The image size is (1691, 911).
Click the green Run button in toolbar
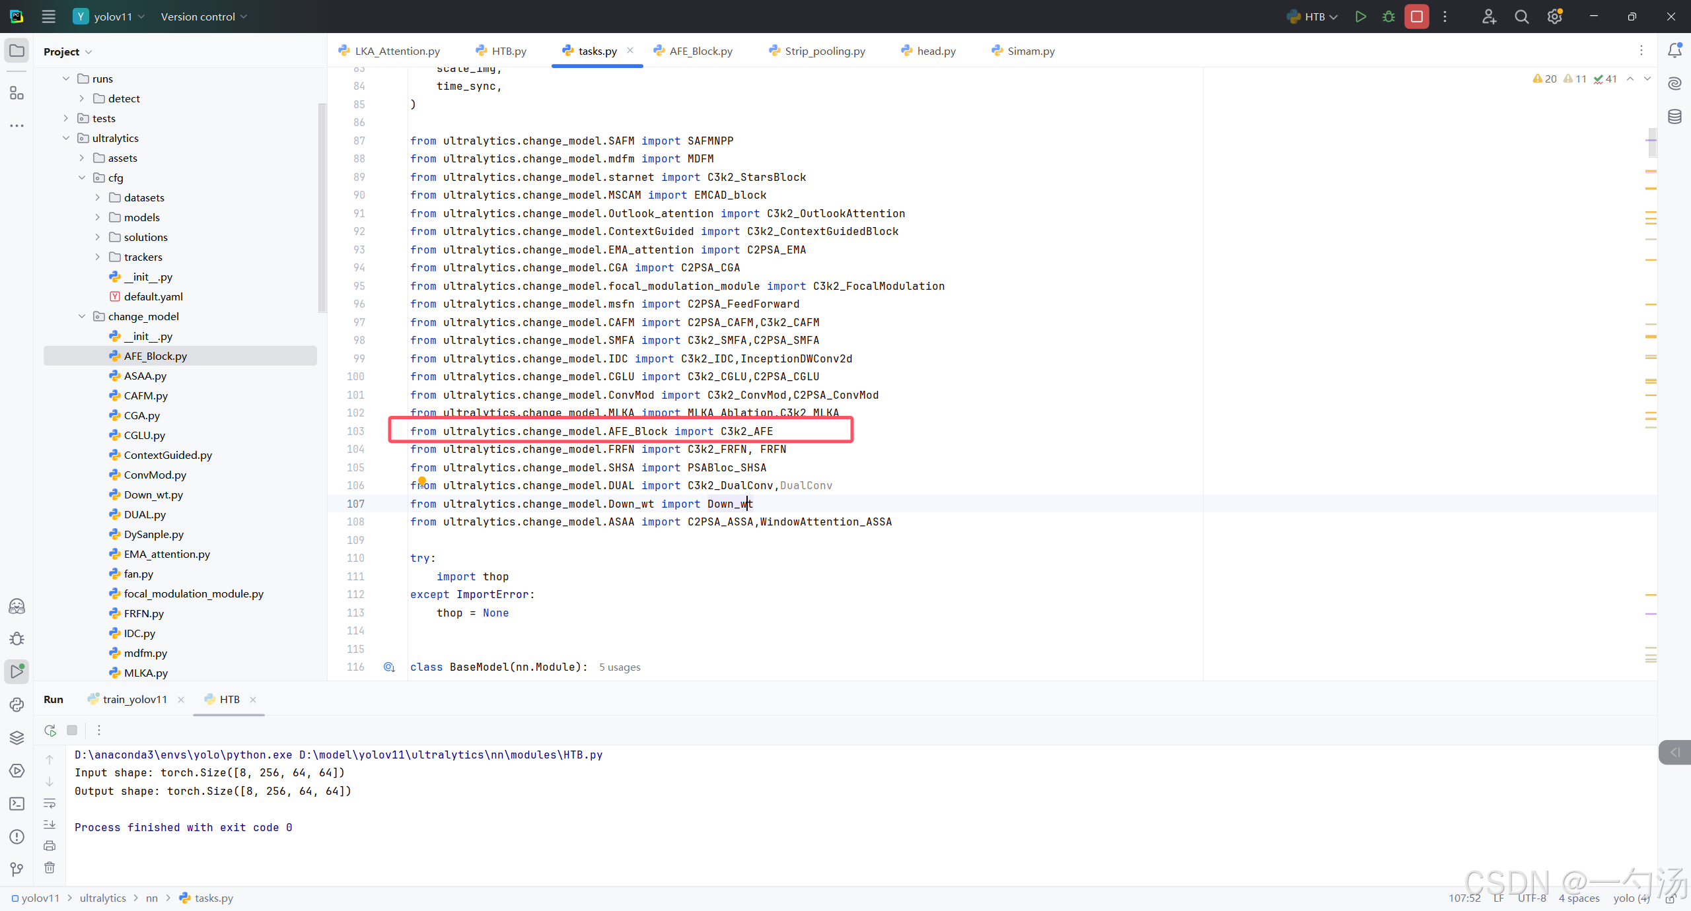tap(1360, 17)
